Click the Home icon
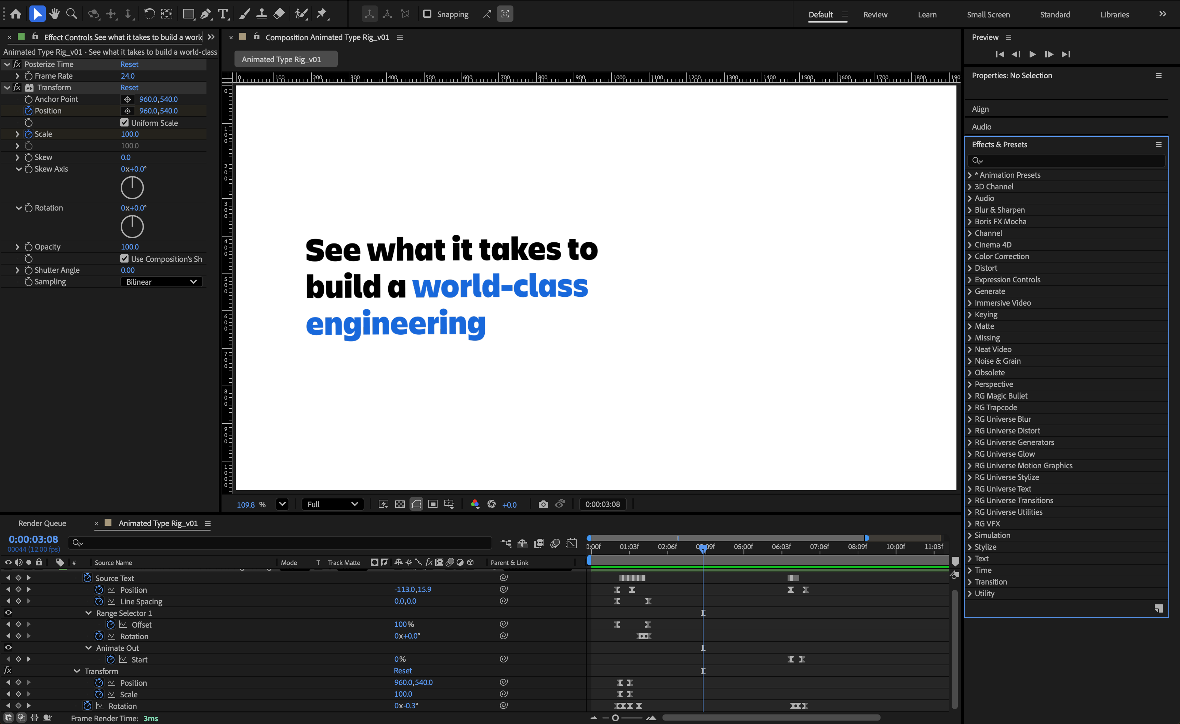The height and width of the screenshot is (724, 1180). 16,14
